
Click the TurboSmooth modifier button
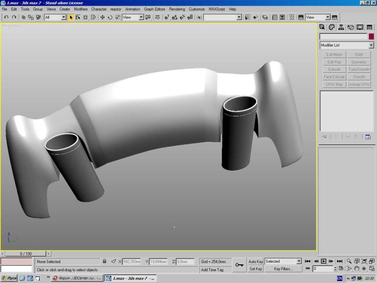pos(359,69)
